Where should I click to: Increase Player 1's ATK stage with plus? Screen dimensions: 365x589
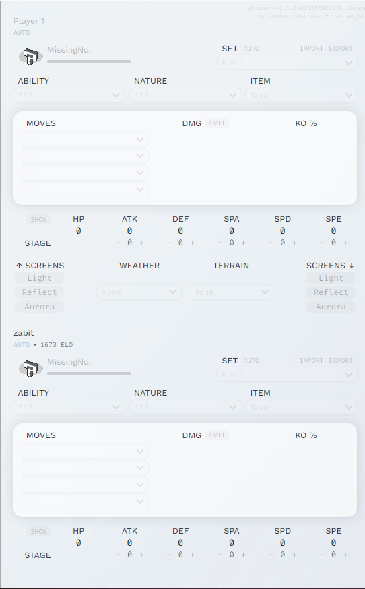141,243
